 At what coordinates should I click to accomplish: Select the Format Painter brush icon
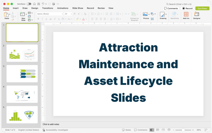tap(13, 20)
